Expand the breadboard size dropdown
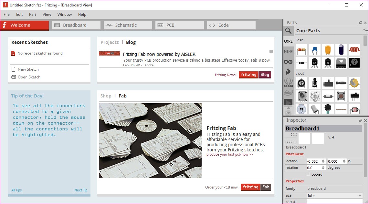369x204 pixels. click(x=360, y=196)
